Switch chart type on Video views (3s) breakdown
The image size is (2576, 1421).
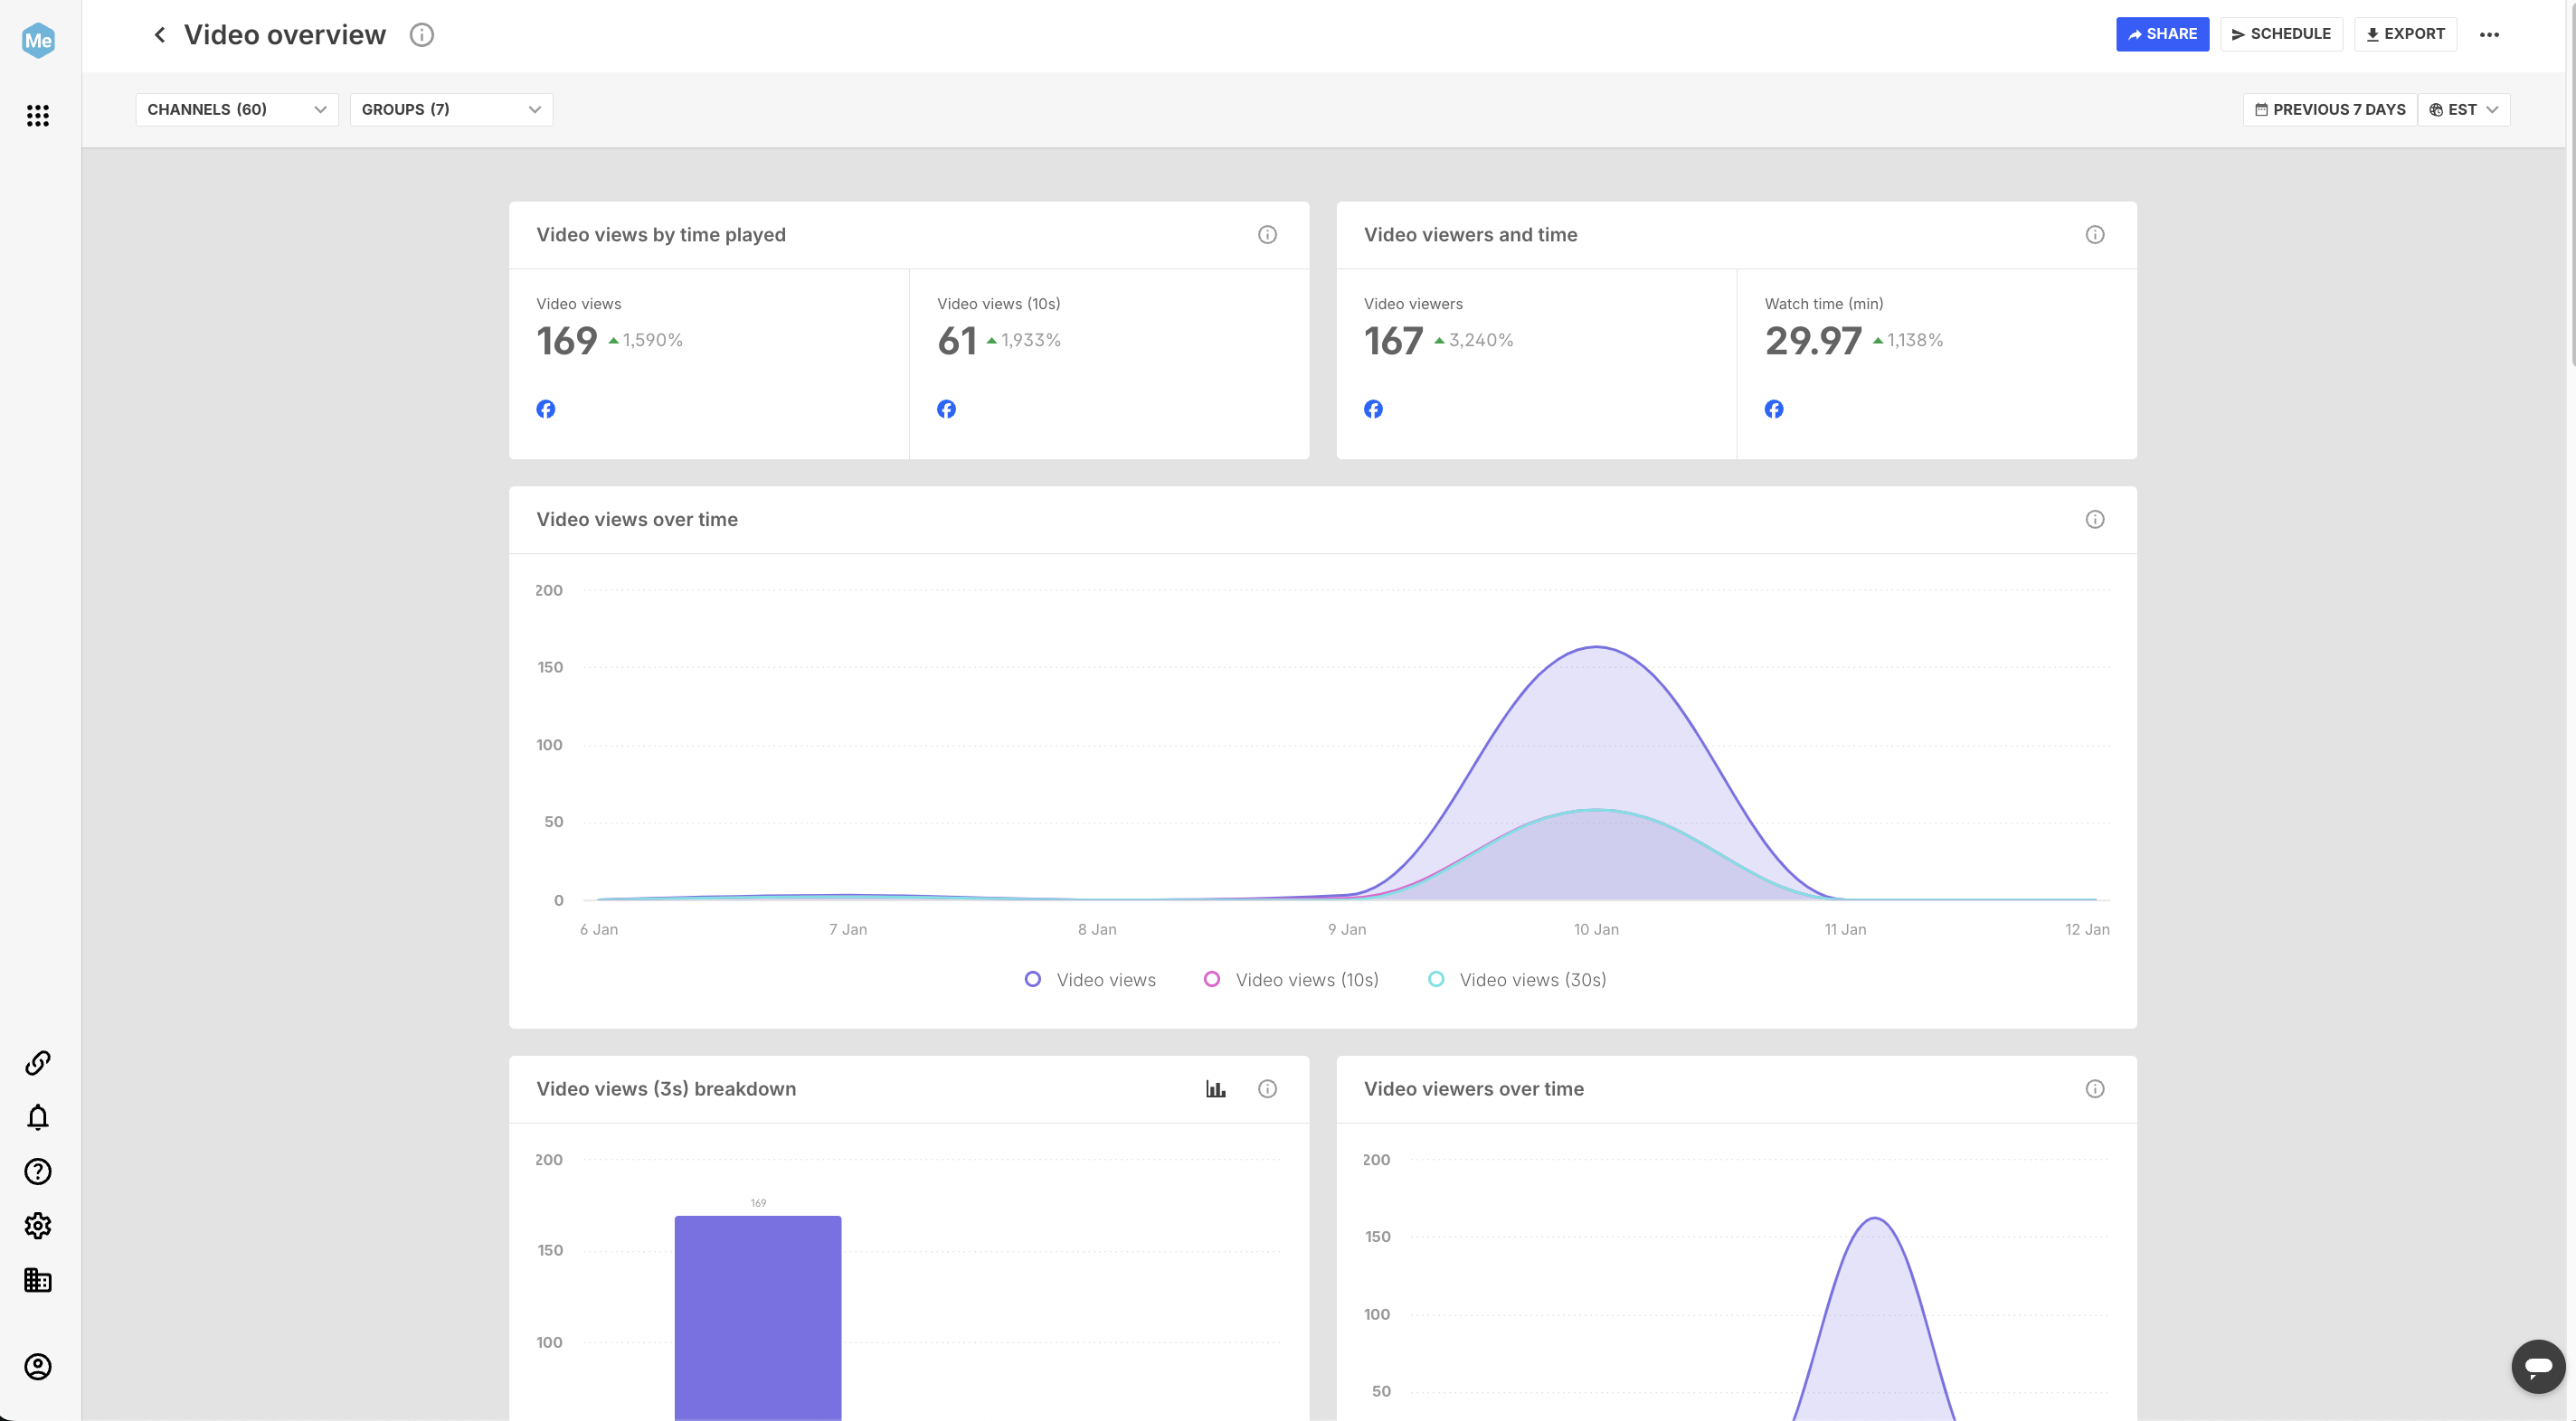click(1216, 1089)
